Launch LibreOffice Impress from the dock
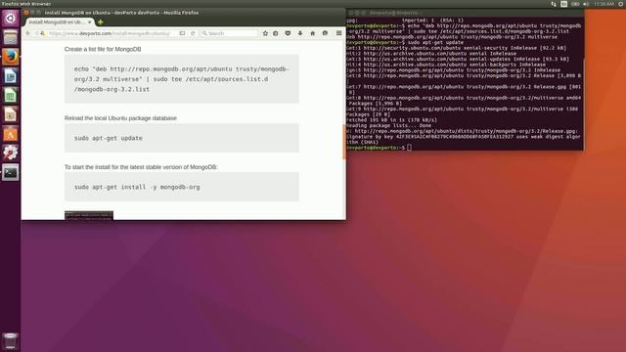 (11, 114)
